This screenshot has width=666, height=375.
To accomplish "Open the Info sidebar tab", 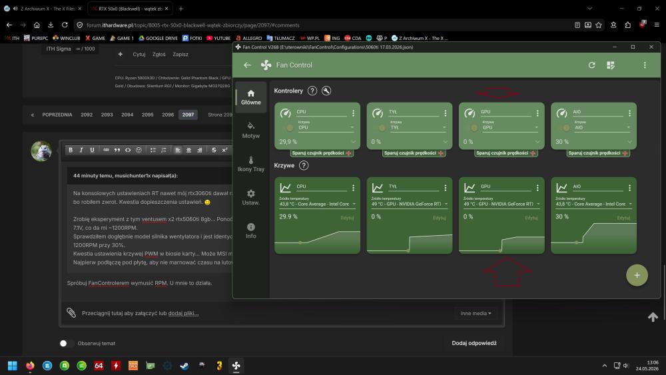I will 251,230.
